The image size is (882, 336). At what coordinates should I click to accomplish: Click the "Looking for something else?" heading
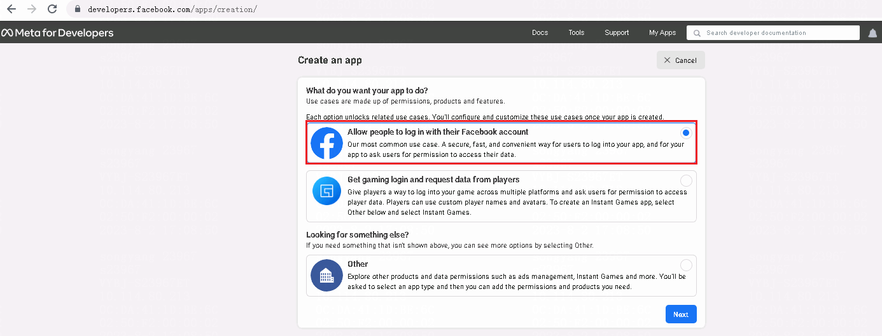tap(357, 235)
